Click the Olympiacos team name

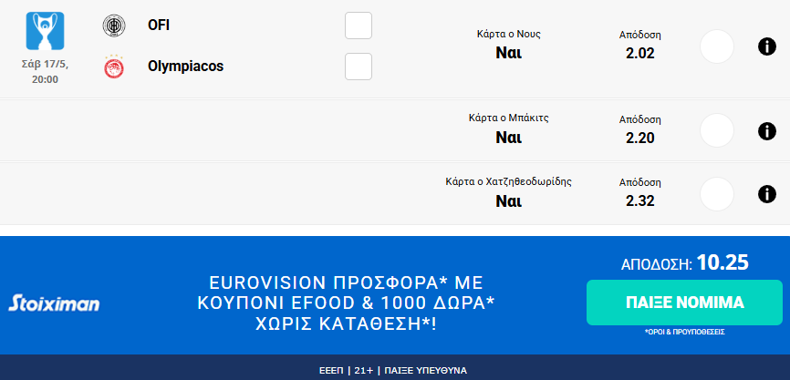(x=185, y=66)
